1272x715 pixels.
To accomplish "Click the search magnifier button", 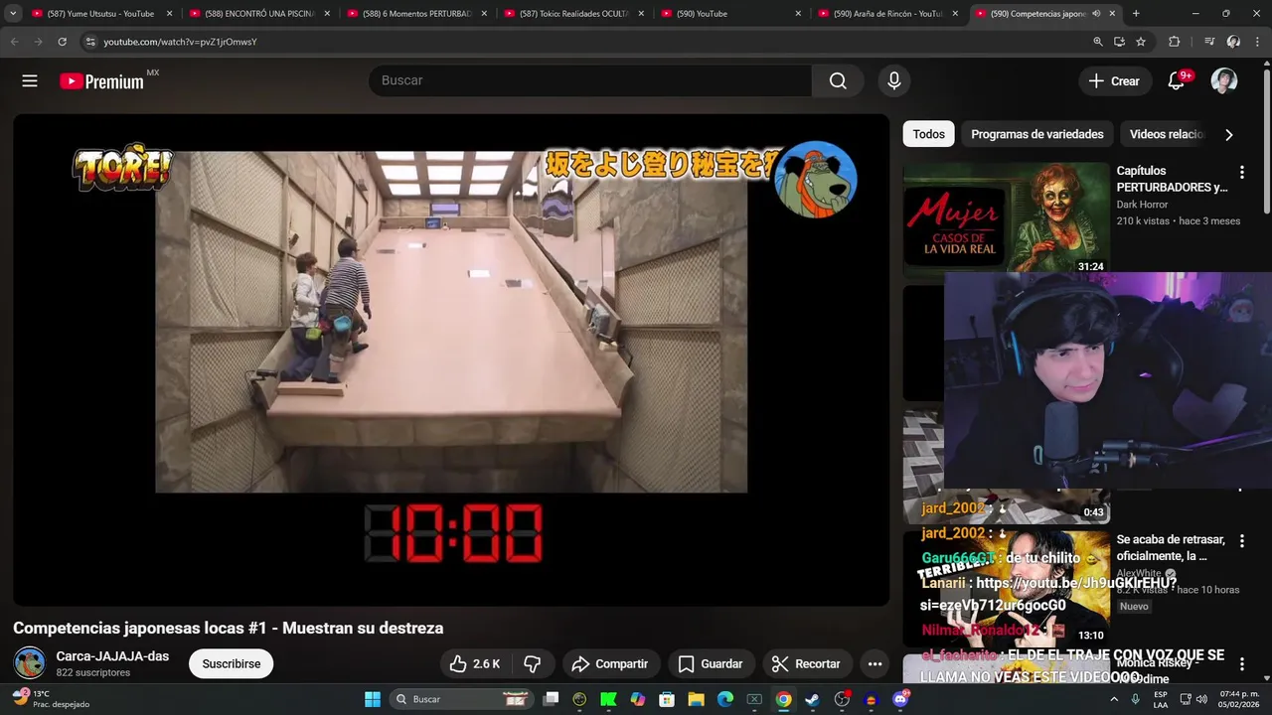I will 838,81.
